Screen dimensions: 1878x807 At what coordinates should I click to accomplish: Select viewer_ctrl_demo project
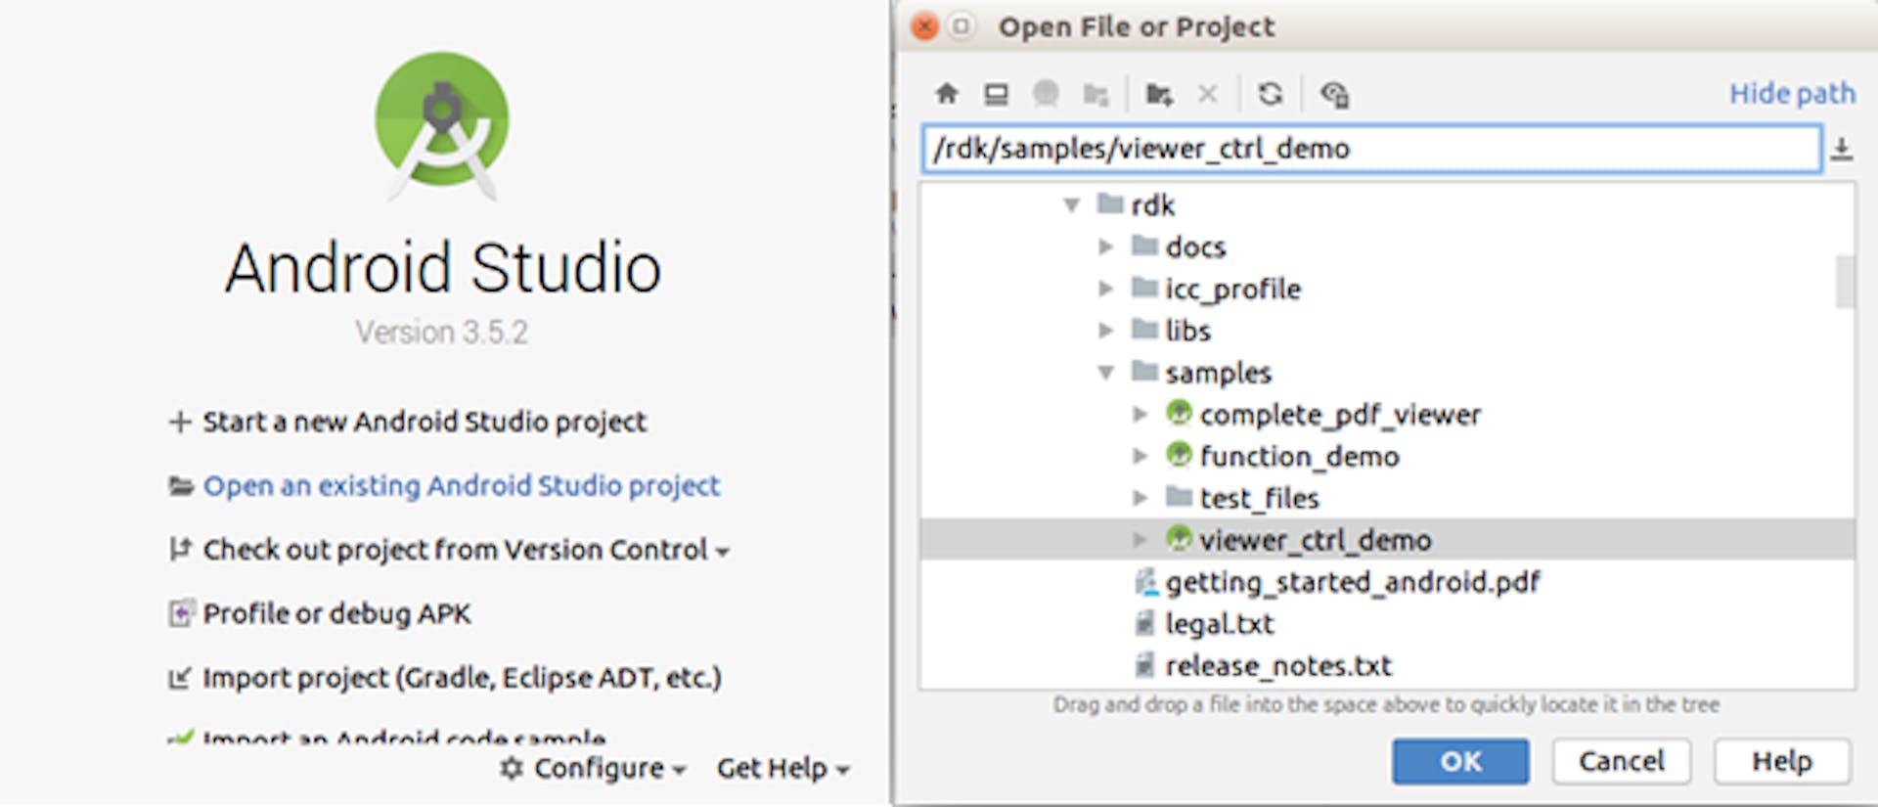[x=1387, y=540]
